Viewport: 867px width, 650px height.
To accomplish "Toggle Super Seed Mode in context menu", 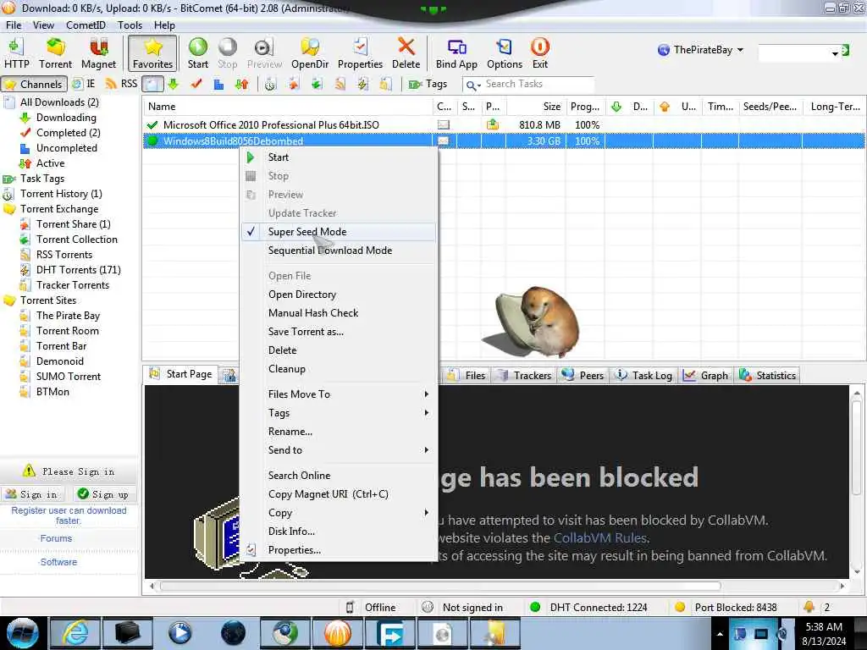I will 339,232.
